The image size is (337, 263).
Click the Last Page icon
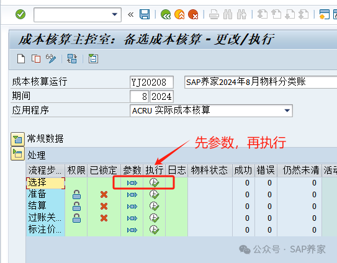(x=303, y=14)
